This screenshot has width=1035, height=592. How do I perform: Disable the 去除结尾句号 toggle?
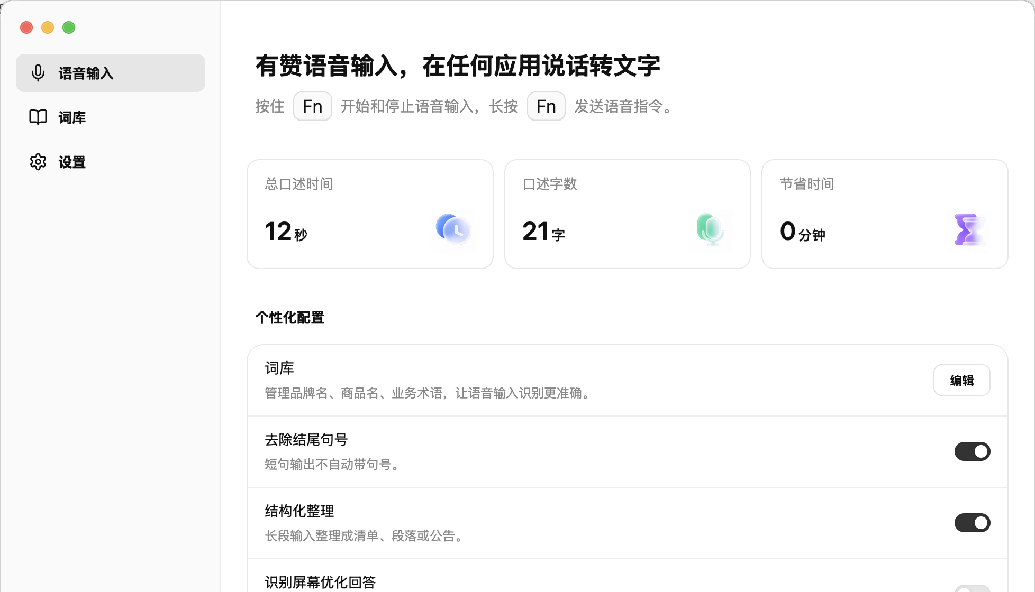tap(972, 451)
